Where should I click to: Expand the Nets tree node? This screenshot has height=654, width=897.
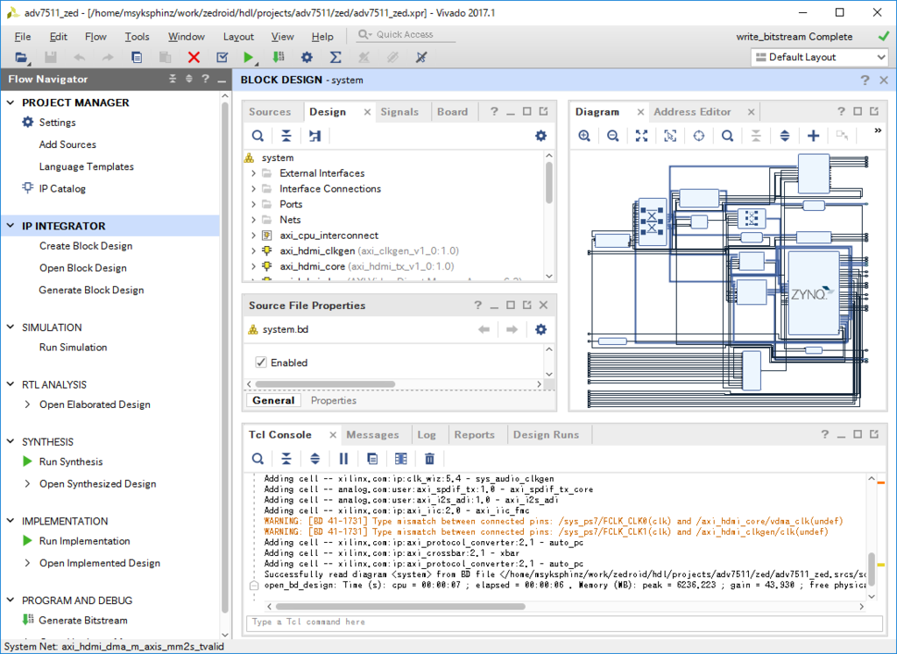tap(253, 220)
